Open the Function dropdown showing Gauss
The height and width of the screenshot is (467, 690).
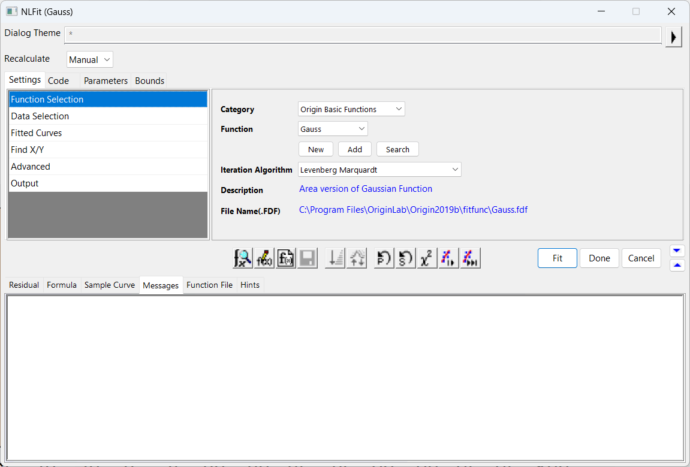click(333, 129)
